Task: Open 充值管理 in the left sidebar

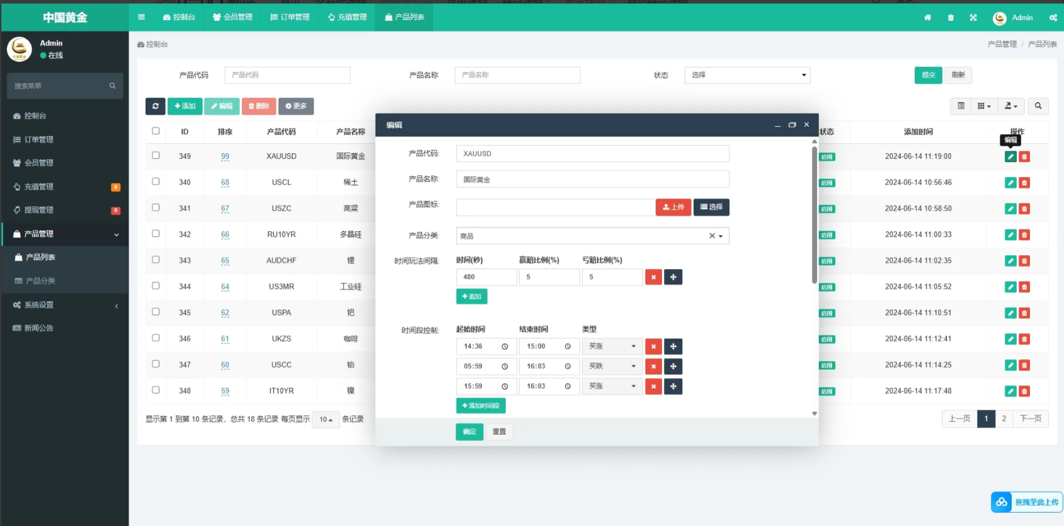Action: point(39,186)
